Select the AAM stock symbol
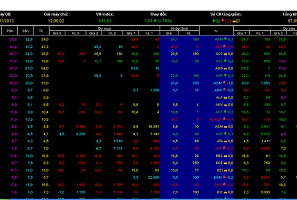Viewport: 297px width, 200px height. [x=219, y=39]
